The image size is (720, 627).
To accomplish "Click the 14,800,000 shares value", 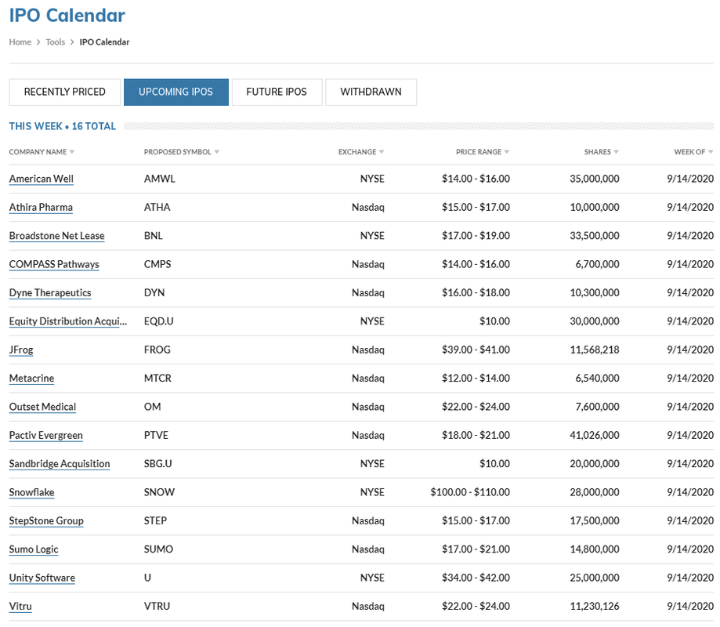I will 595,549.
